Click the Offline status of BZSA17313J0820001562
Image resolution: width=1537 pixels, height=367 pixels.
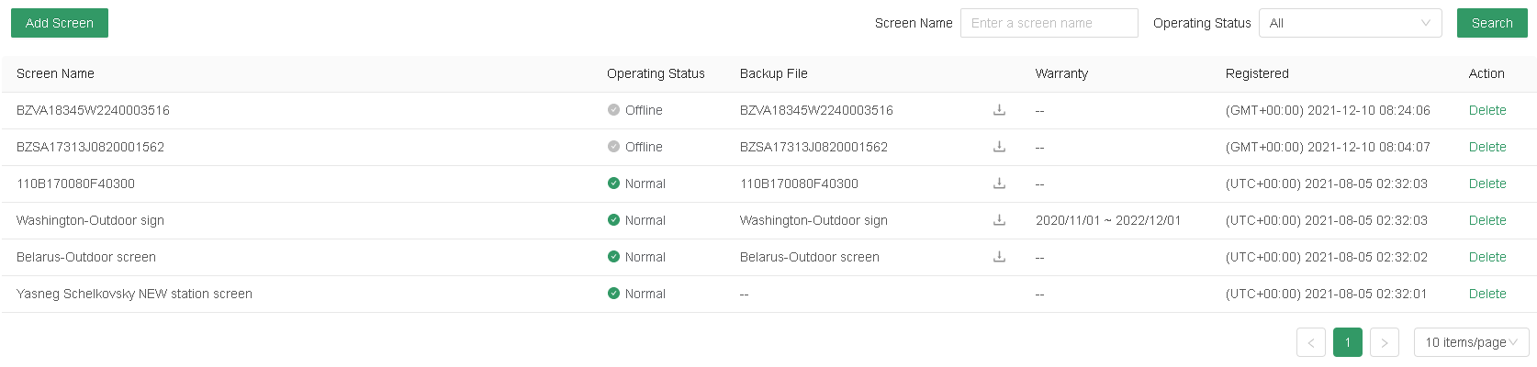643,147
